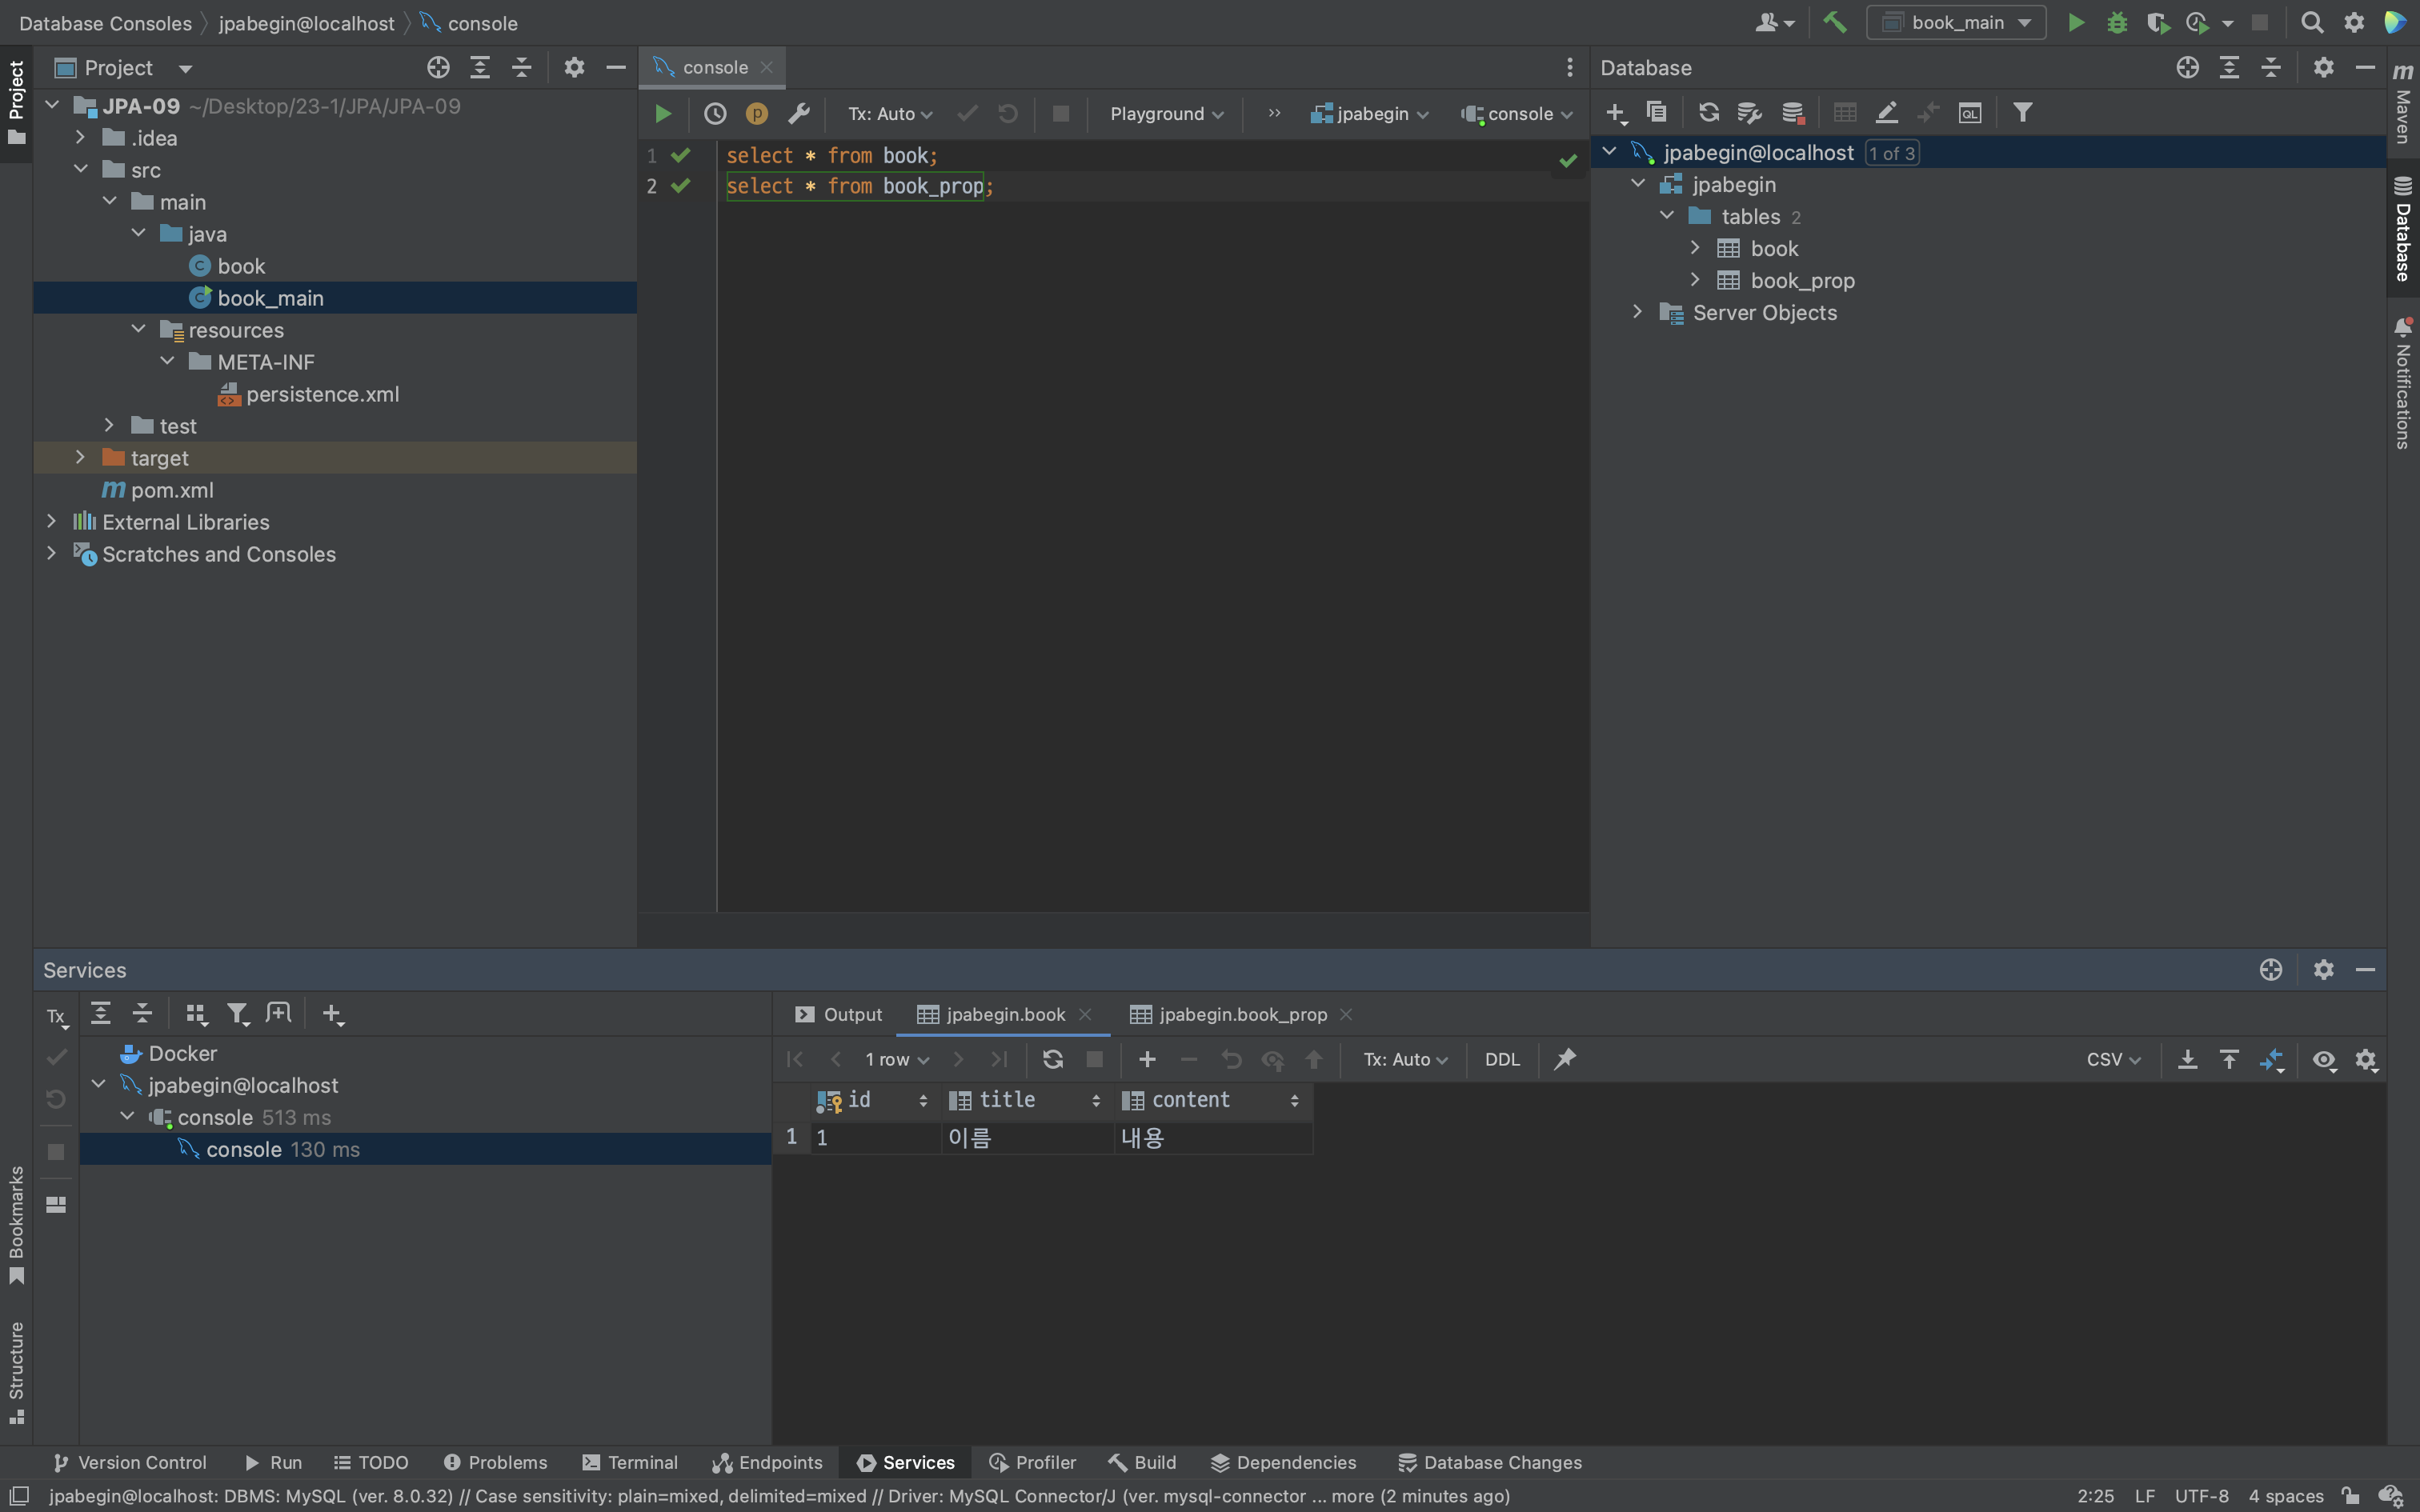The width and height of the screenshot is (2420, 1512).
Task: Select persistence.xml in project tree
Action: 322,394
